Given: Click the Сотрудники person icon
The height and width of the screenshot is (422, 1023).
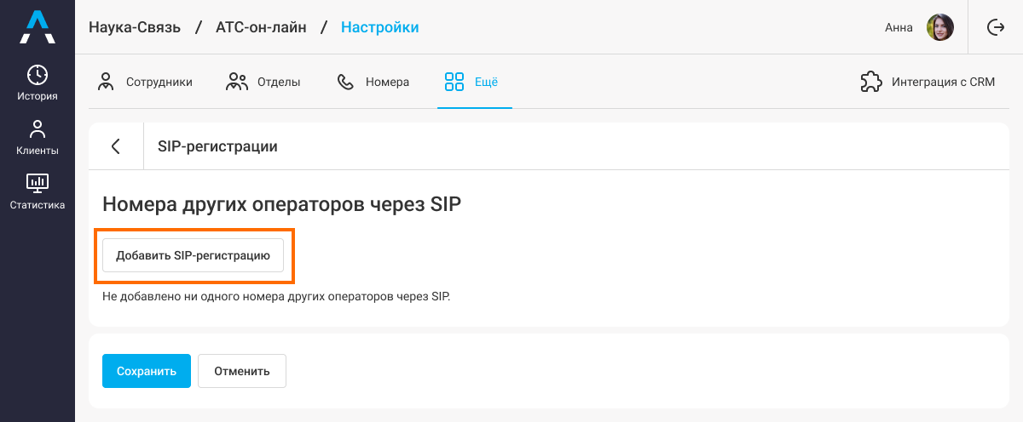Looking at the screenshot, I should pyautogui.click(x=106, y=82).
